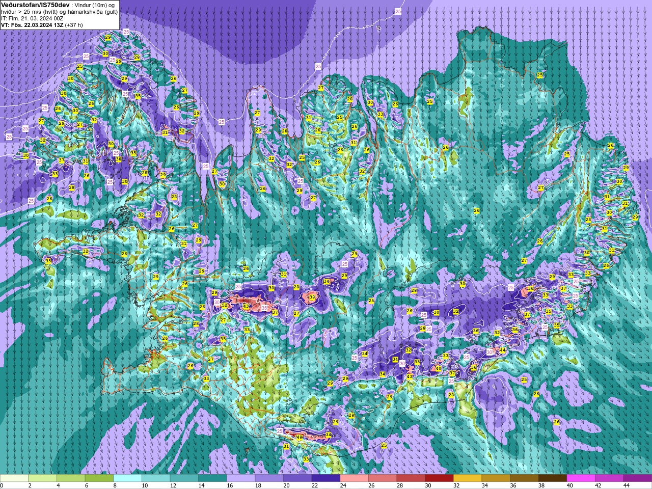The image size is (652, 489).
Task: Select the light green 2–4 legend swatch
Action: (43, 478)
